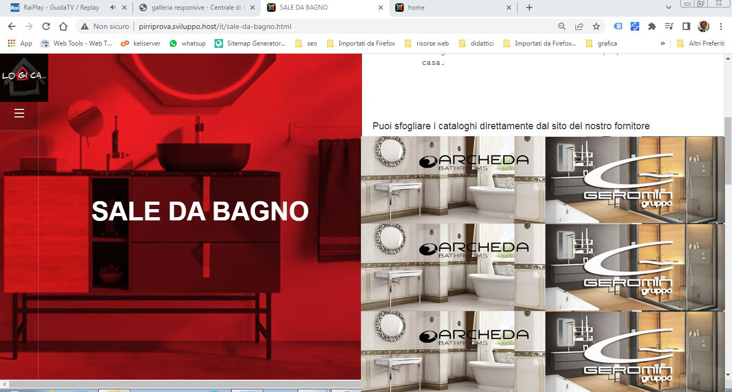Screen dimensions: 732x392
Task: Reload the current page
Action: [46, 26]
